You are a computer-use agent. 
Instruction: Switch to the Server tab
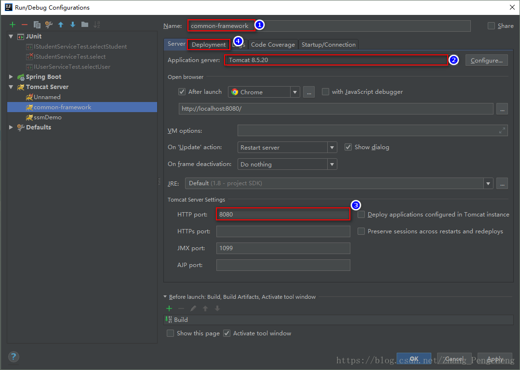click(176, 44)
